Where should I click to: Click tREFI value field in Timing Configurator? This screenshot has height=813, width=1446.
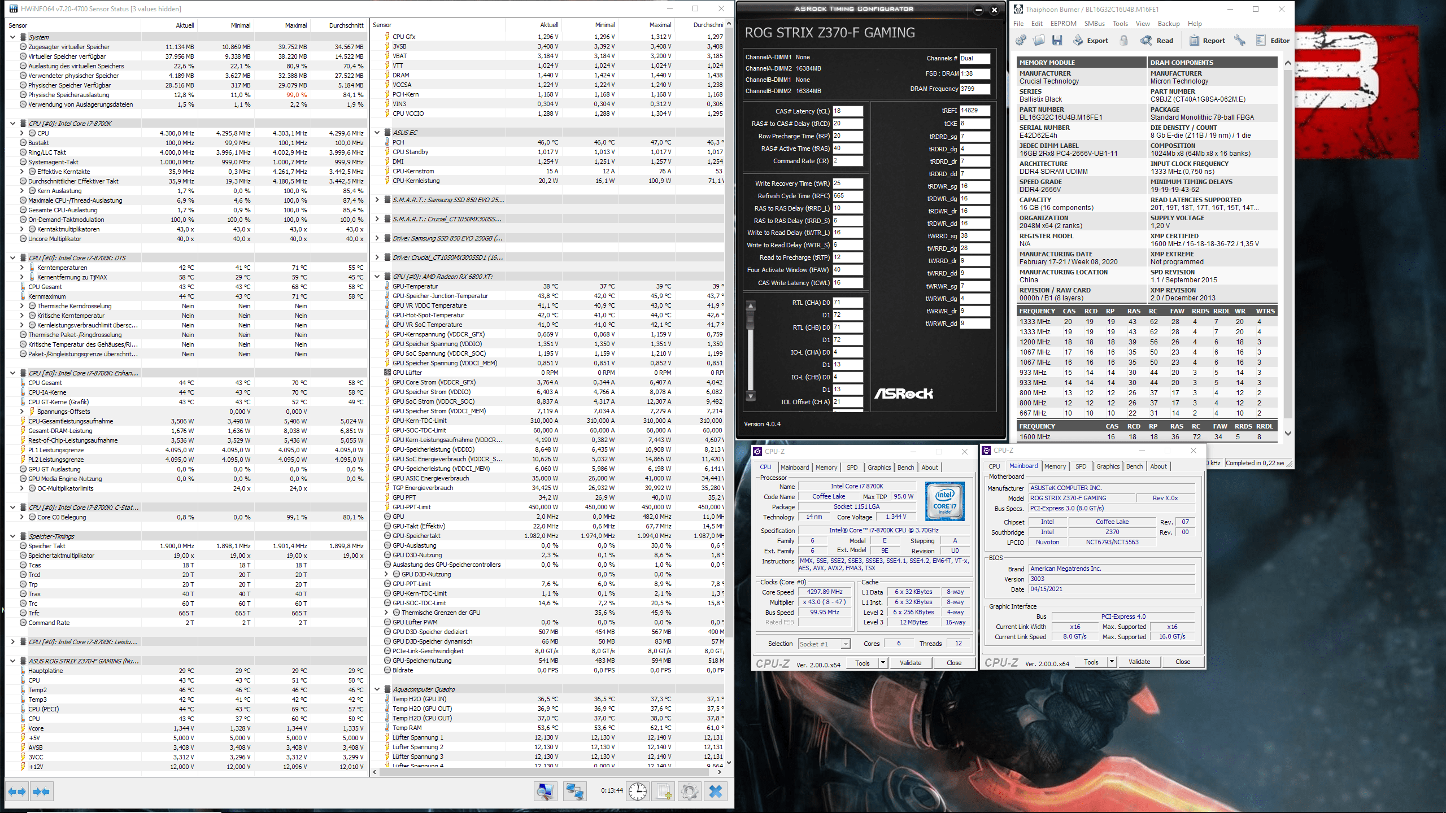coord(975,111)
